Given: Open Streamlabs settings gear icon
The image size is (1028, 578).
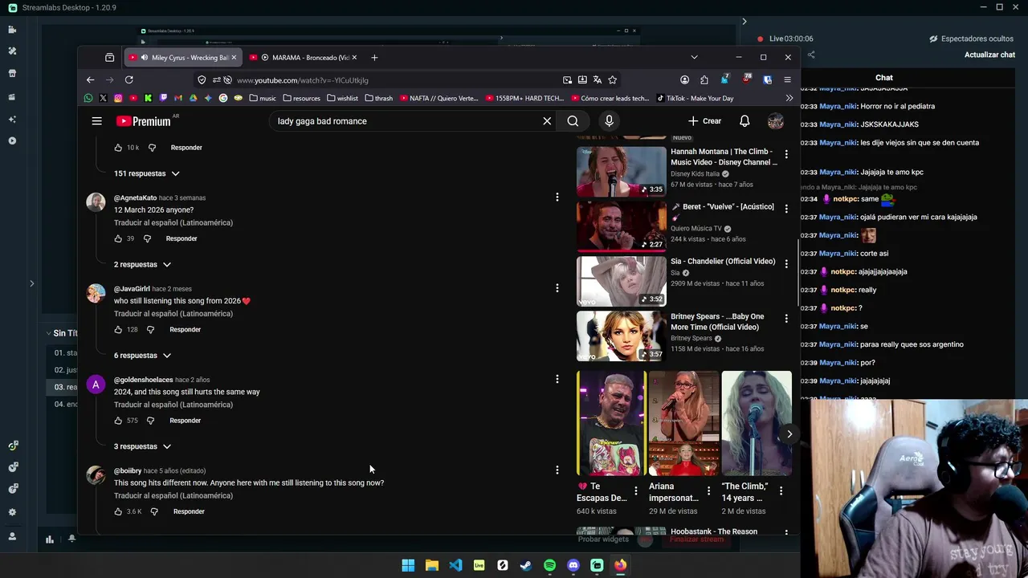Looking at the screenshot, I should click(12, 511).
